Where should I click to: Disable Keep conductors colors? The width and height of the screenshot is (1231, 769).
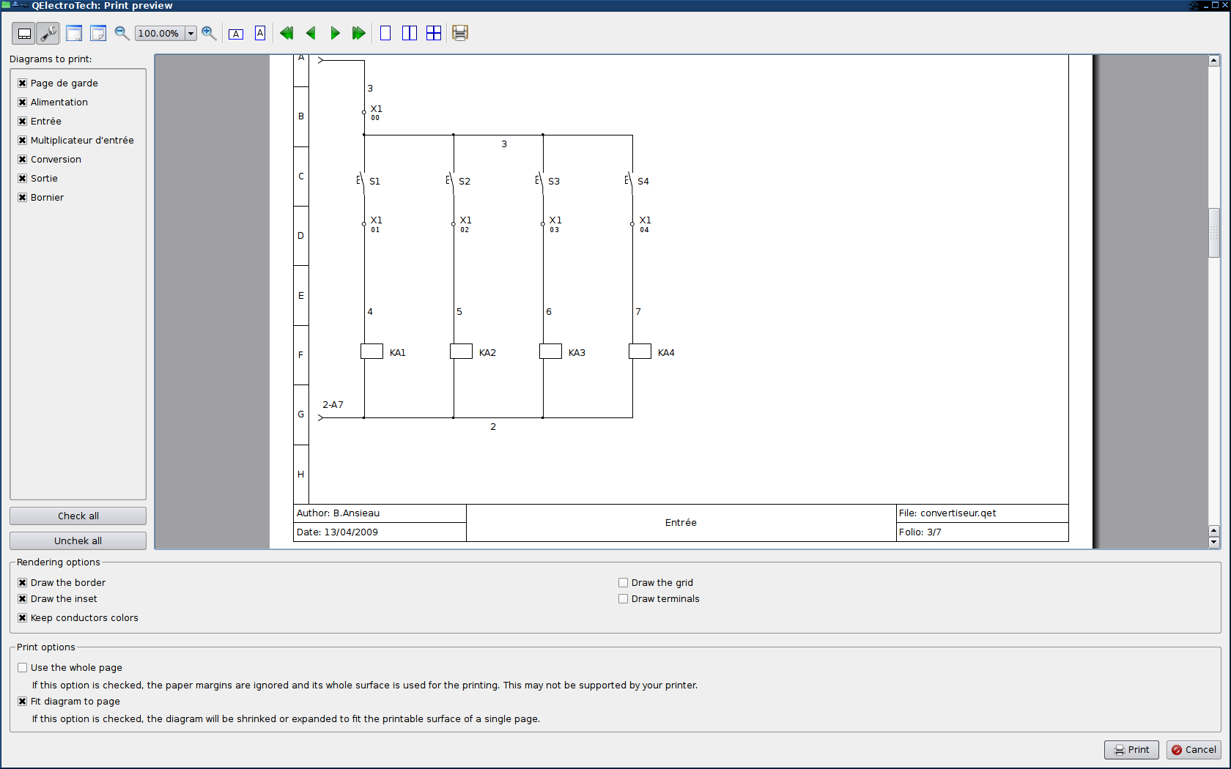tap(21, 617)
